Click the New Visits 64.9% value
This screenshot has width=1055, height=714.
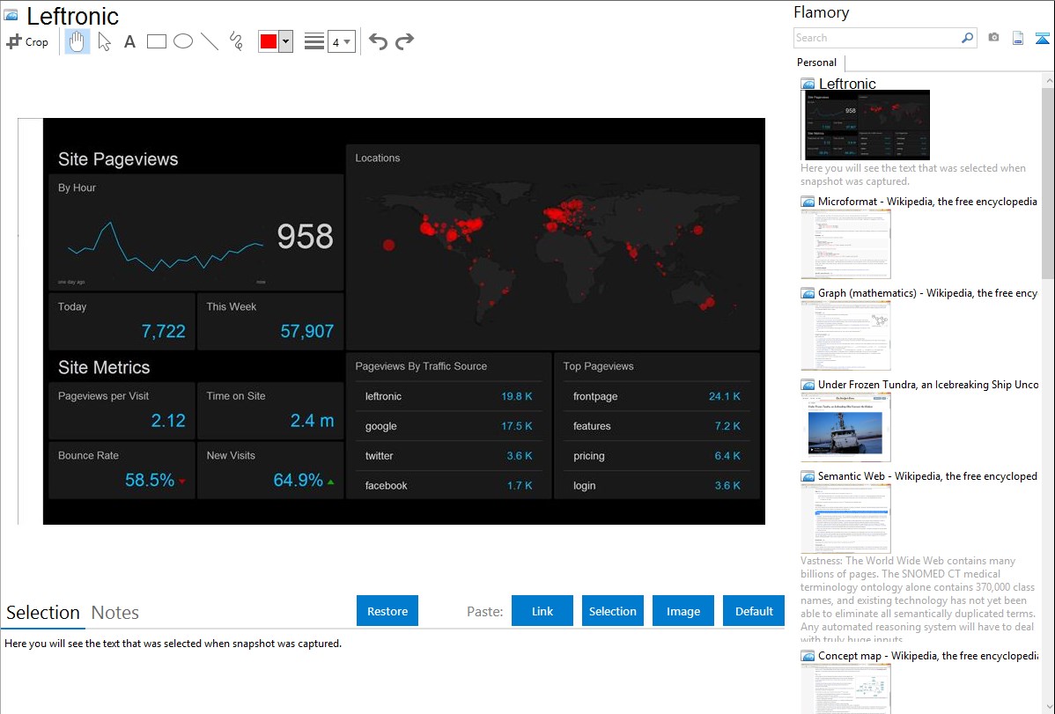point(298,480)
